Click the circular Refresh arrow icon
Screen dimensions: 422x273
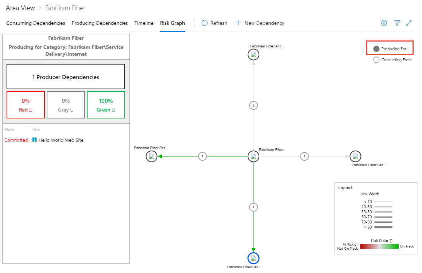point(205,23)
